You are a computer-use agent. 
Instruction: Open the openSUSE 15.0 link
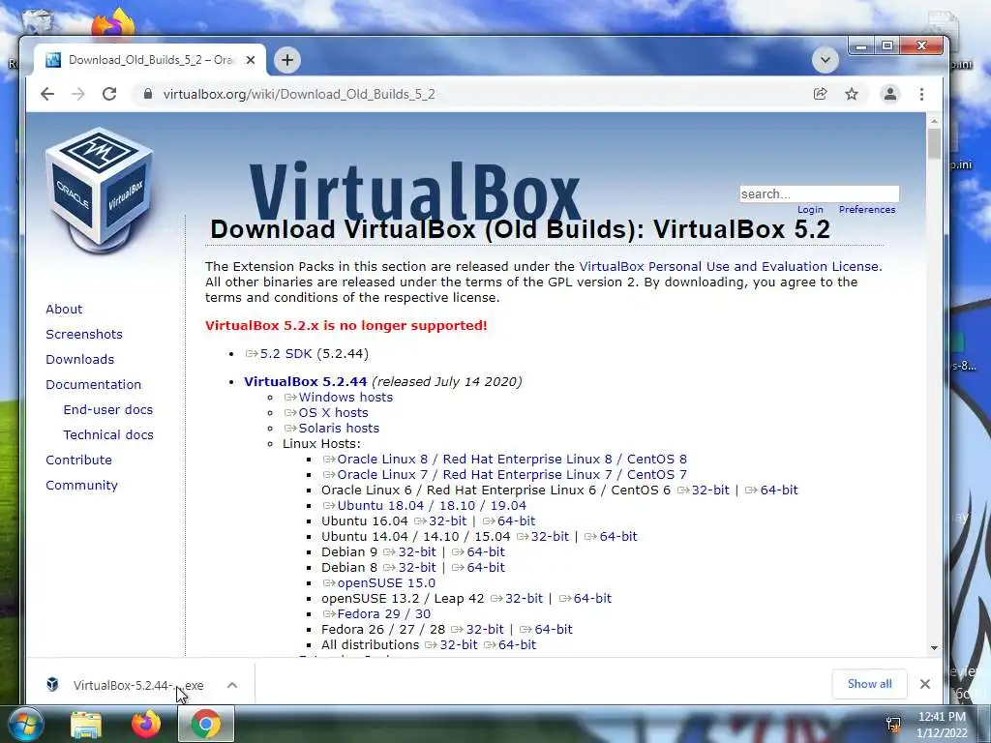coord(379,583)
